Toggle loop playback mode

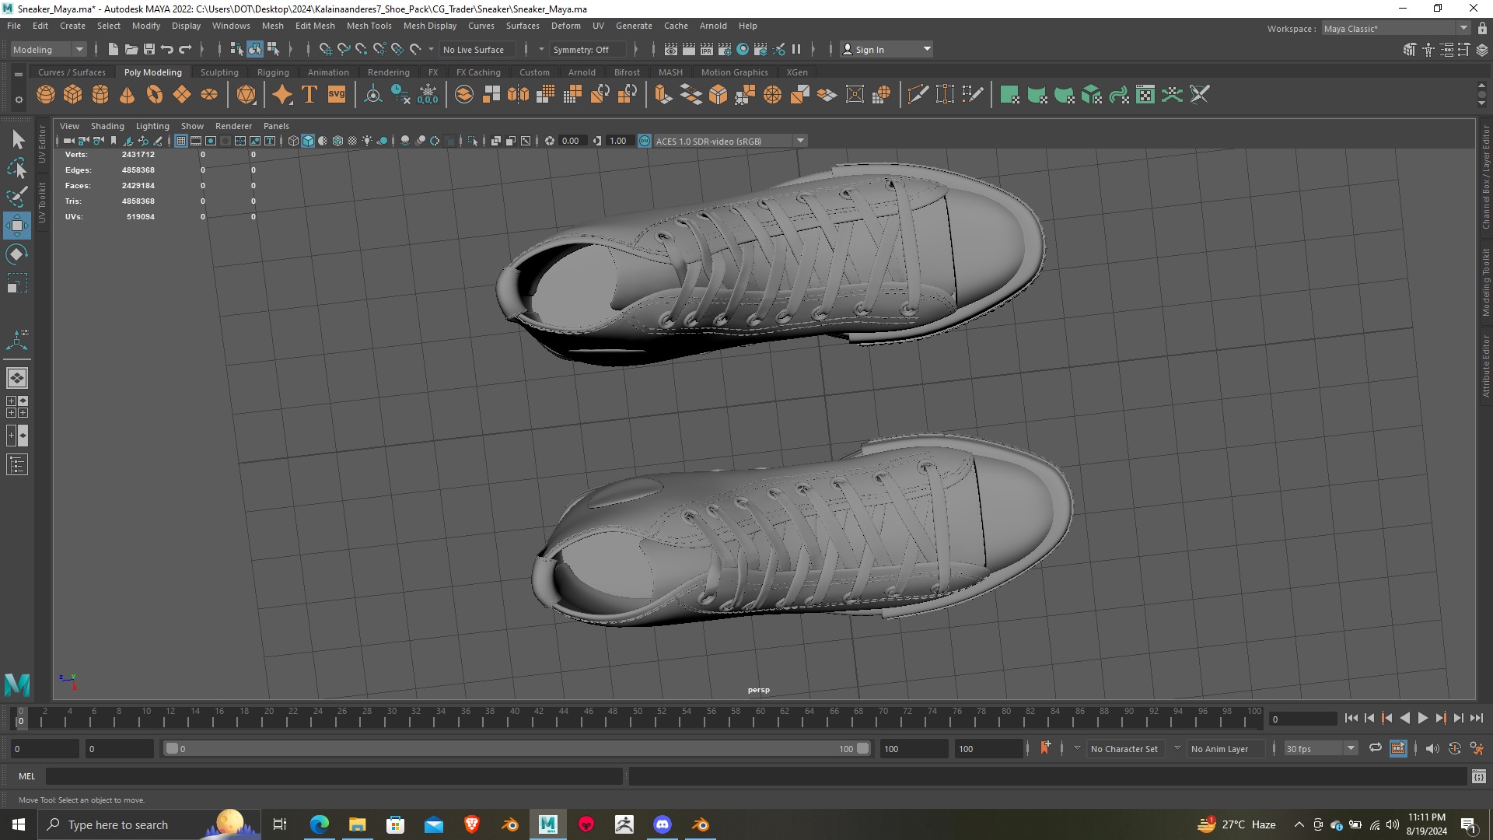coord(1376,748)
